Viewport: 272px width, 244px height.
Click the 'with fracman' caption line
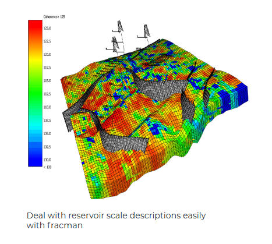click(55, 225)
